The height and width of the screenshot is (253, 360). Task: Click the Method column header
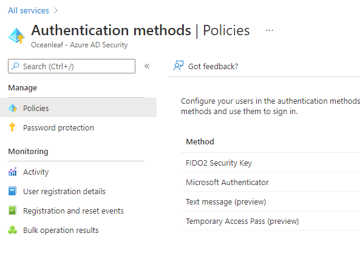(200, 142)
